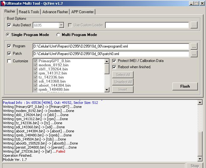Minimize the QcFire window
Viewport: 206px width, 168px height.
point(191,3)
